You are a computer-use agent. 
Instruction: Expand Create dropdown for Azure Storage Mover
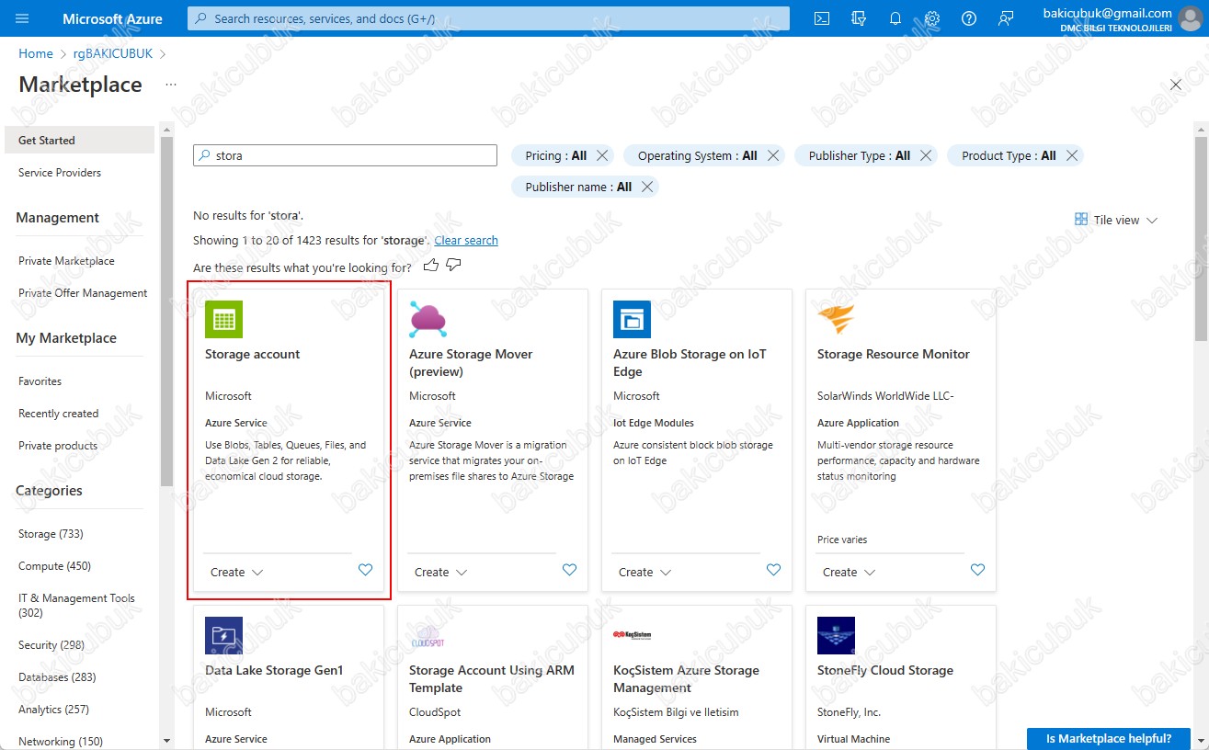tap(440, 572)
